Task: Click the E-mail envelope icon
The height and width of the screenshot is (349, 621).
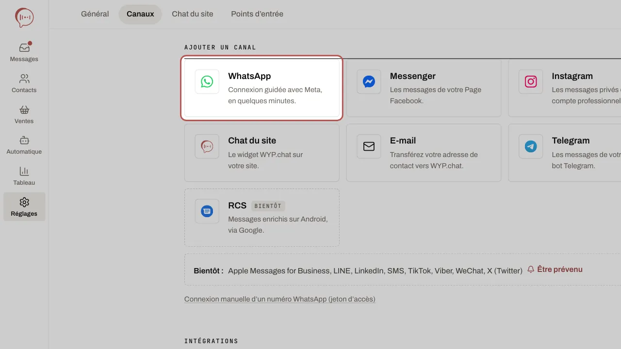Action: click(x=369, y=146)
